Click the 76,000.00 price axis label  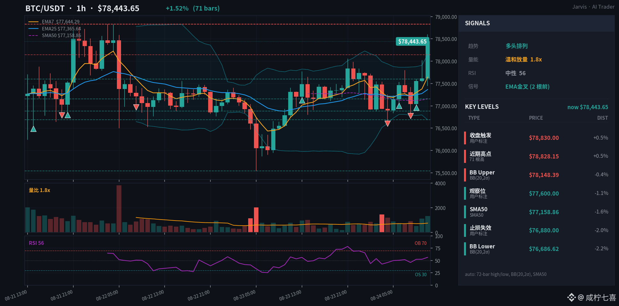pos(446,151)
